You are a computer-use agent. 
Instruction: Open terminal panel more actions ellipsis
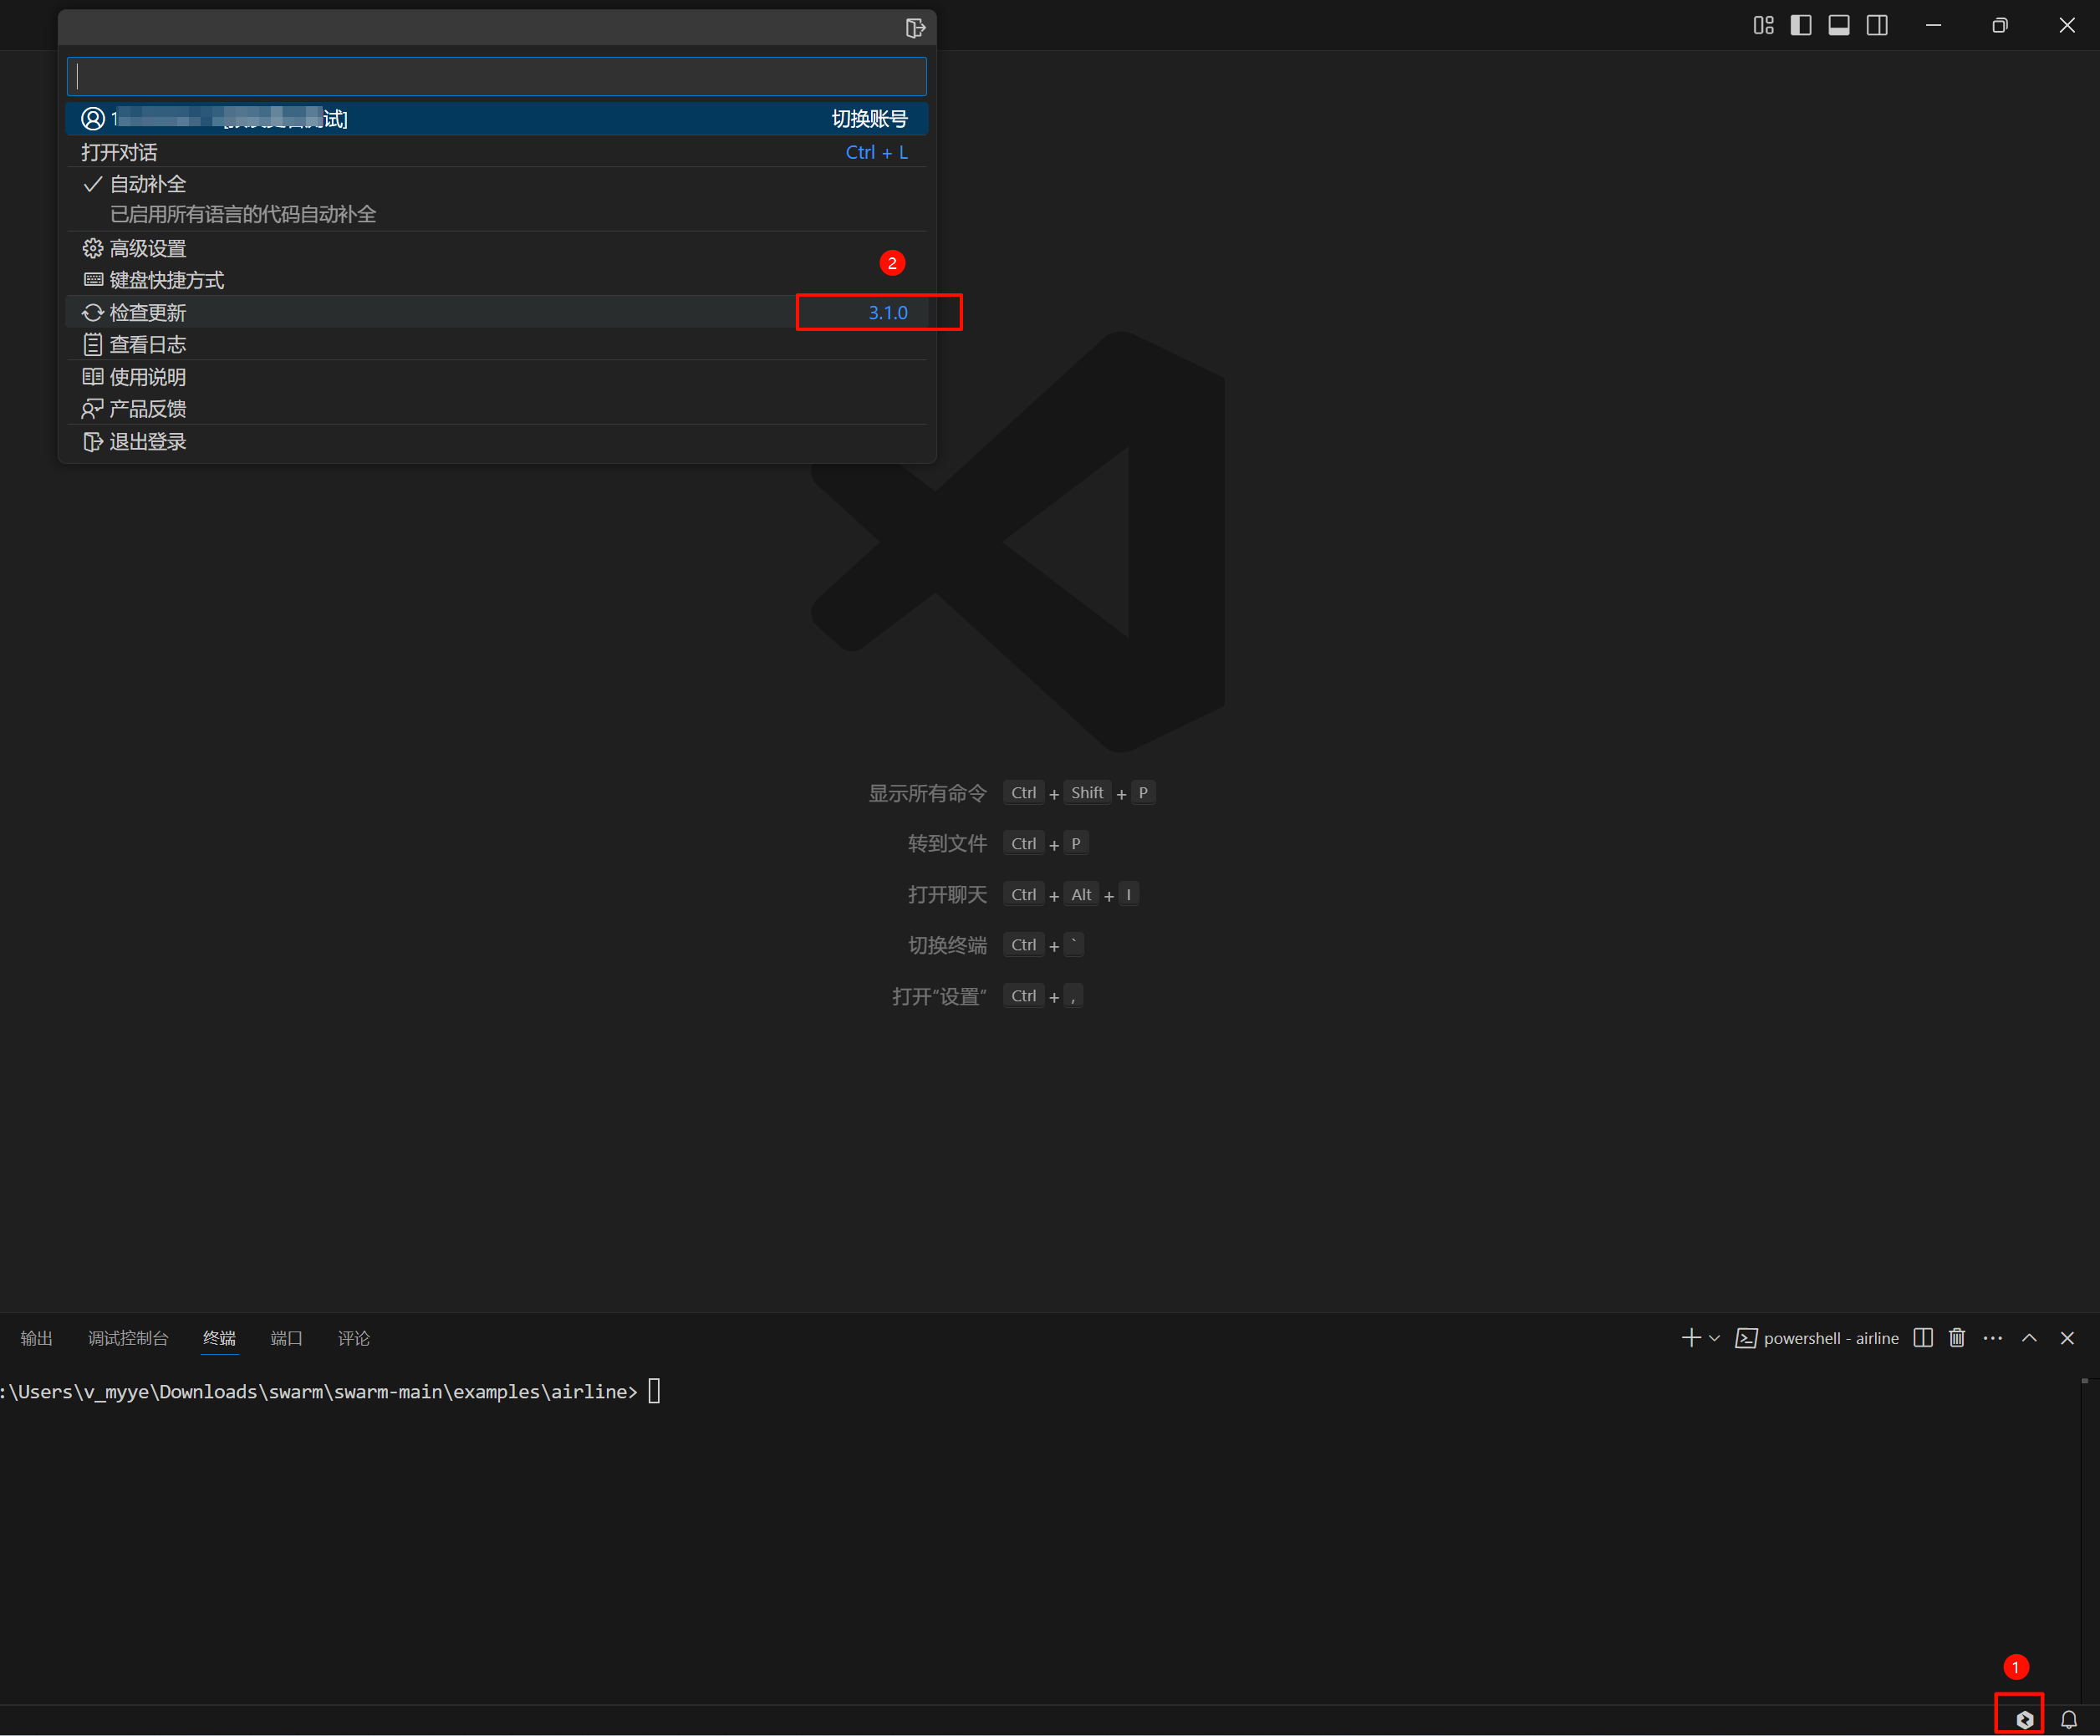[x=1992, y=1338]
